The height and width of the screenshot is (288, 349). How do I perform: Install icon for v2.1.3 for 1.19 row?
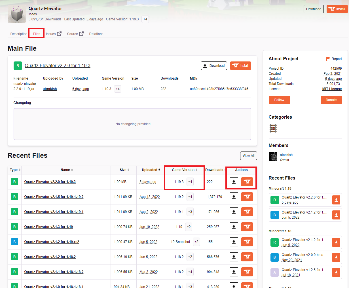(247, 227)
